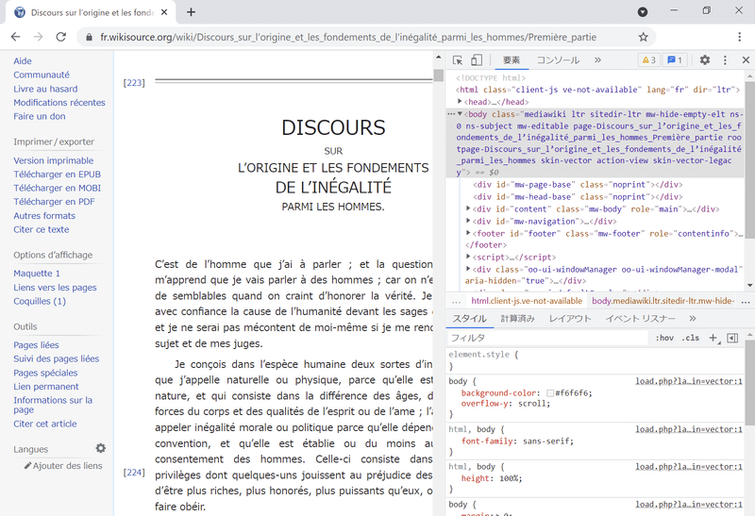This screenshot has width=755, height=516.
Task: Open the Chrome three-dot menu
Action: point(739,37)
